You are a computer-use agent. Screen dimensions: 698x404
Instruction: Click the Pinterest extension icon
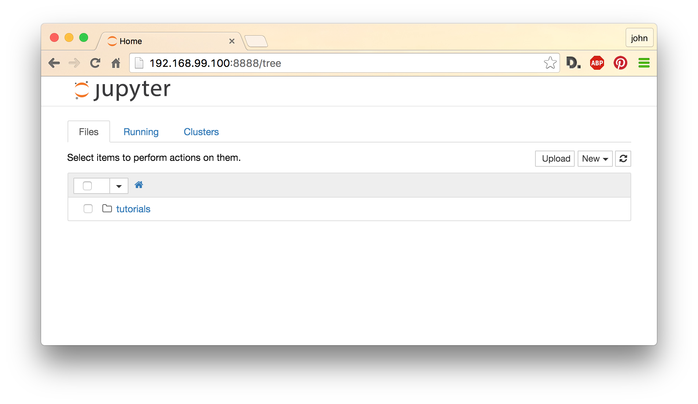click(x=621, y=63)
